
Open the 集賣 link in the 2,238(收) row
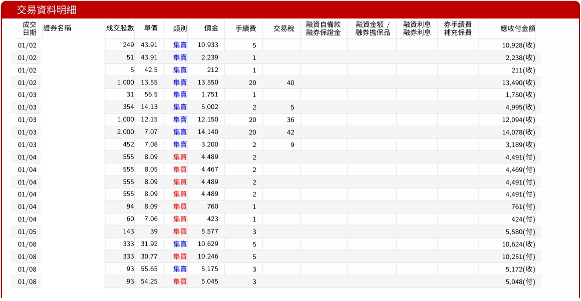coord(180,57)
